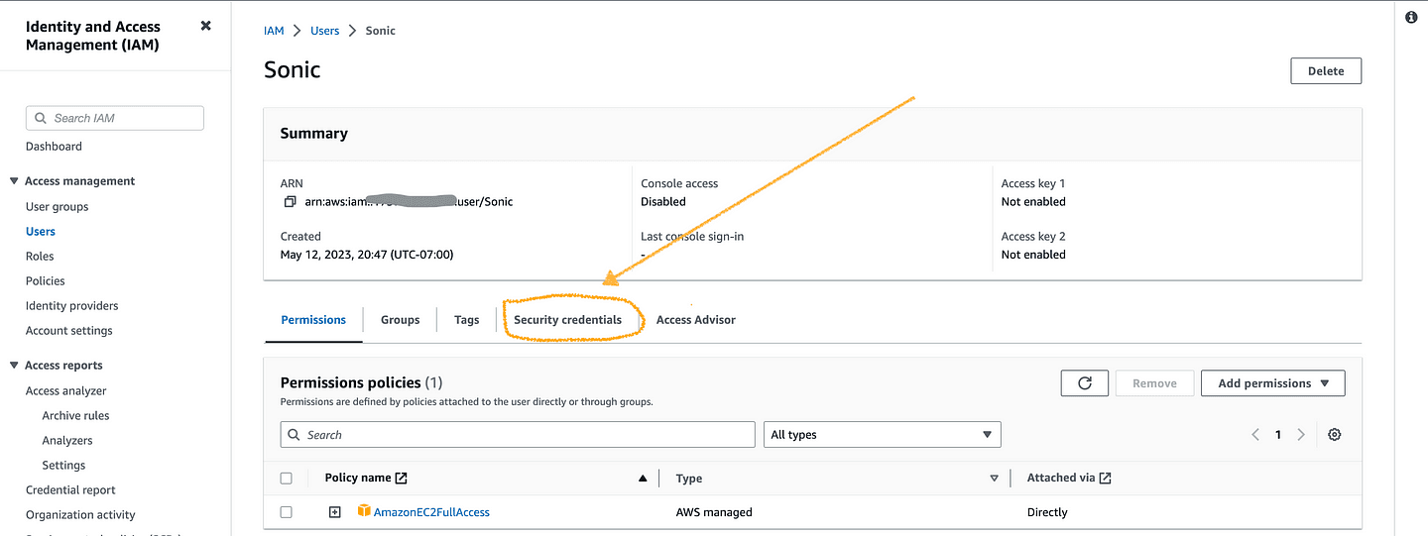1428x536 pixels.
Task: Open Organization activity in sidebar
Action: [x=80, y=515]
